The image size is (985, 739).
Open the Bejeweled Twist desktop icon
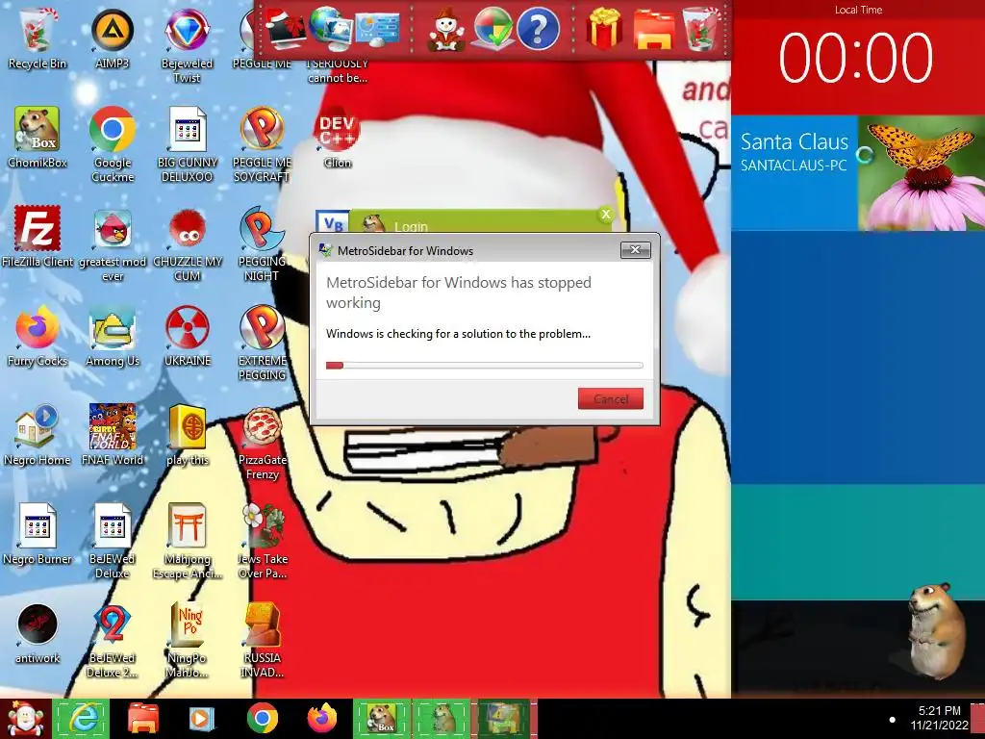click(187, 46)
